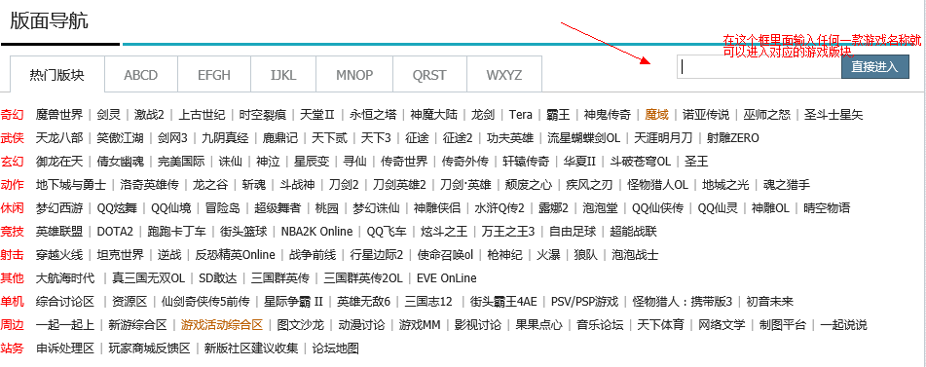The width and height of the screenshot is (926, 367).
Task: Open the 超能战联 board
Action: click(x=634, y=232)
